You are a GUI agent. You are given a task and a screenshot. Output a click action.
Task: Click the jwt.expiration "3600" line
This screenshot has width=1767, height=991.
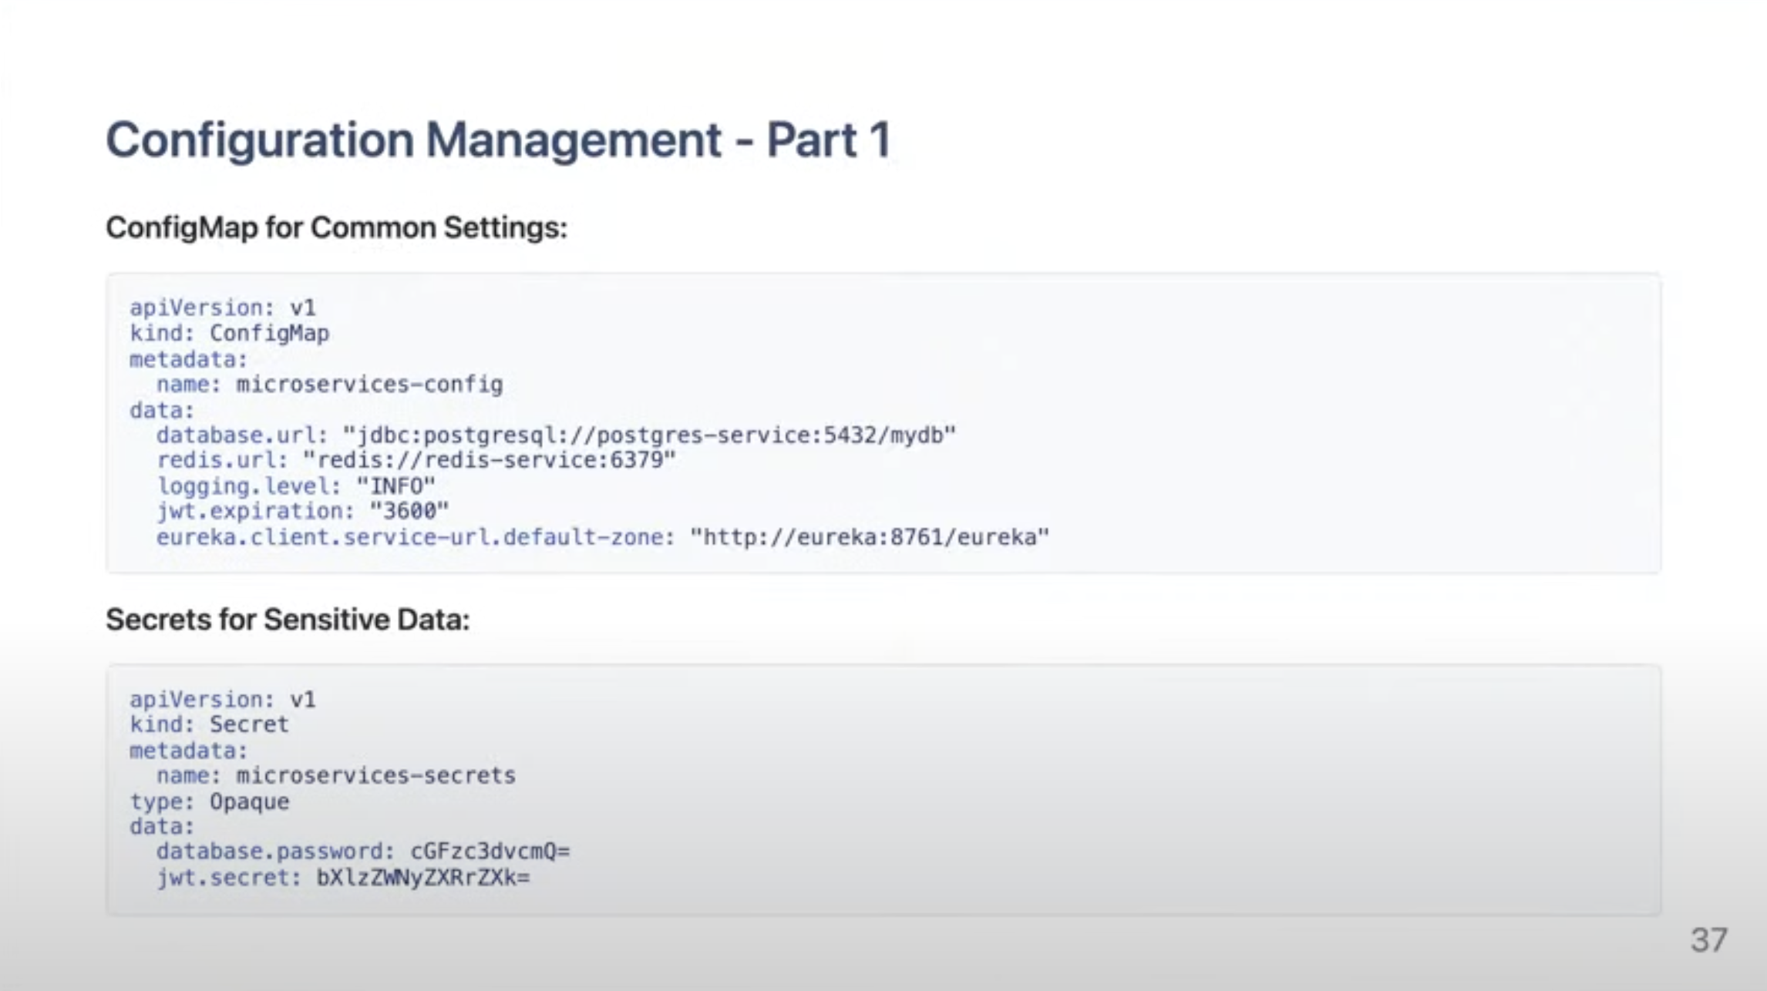[302, 512]
